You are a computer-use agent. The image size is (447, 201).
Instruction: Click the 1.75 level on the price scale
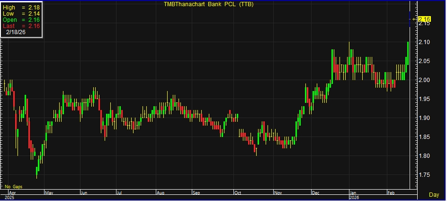(425, 175)
